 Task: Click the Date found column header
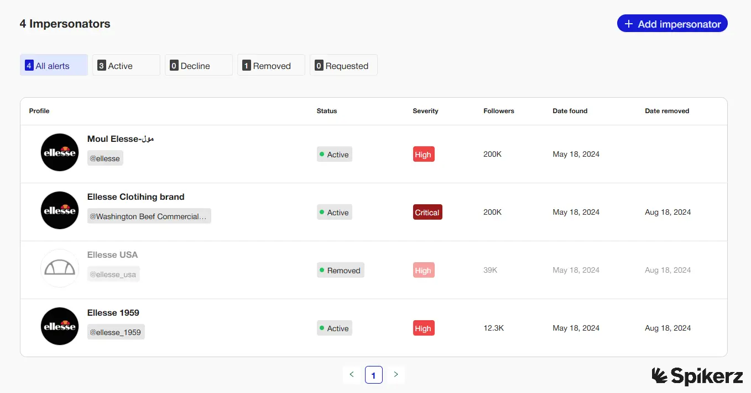570,111
